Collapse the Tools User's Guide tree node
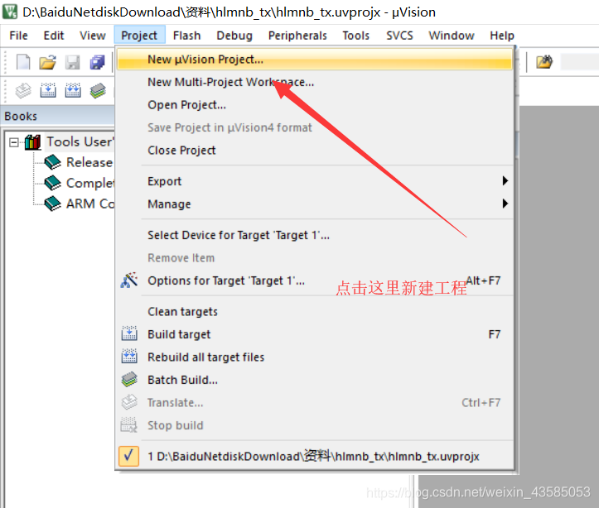 [x=14, y=142]
